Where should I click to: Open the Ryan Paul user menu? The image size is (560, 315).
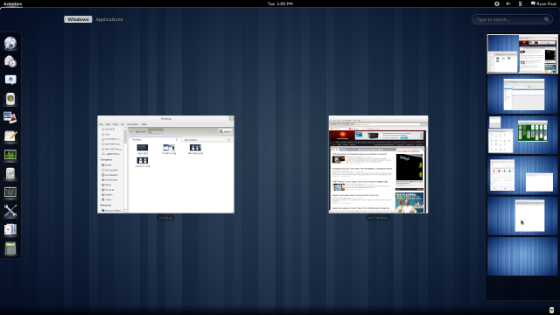point(543,3)
